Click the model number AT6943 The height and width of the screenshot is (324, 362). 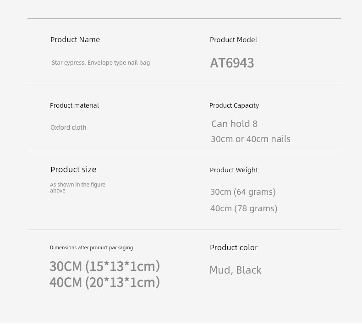pyautogui.click(x=232, y=63)
